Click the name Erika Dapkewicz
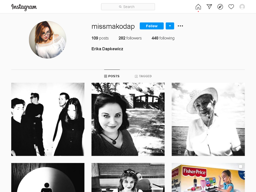 (107, 49)
